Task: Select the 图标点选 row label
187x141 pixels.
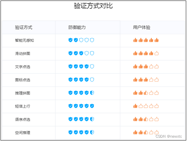Action: pos(23,80)
